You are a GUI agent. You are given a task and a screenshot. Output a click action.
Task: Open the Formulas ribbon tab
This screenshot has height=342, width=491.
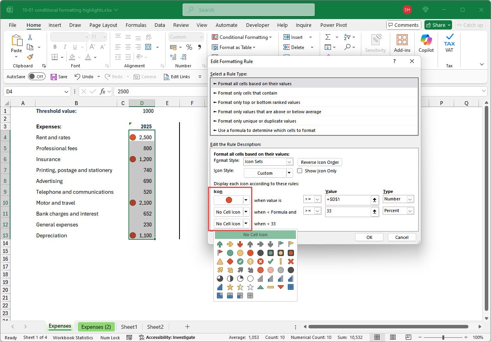(136, 25)
